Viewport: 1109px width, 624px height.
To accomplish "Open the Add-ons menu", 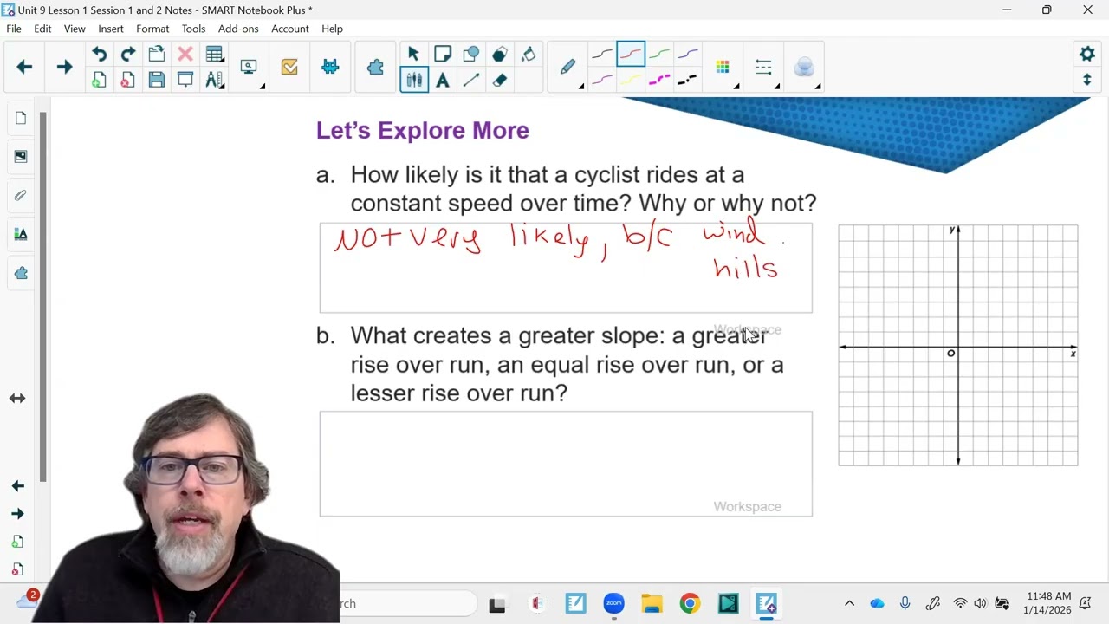I will click(x=238, y=29).
